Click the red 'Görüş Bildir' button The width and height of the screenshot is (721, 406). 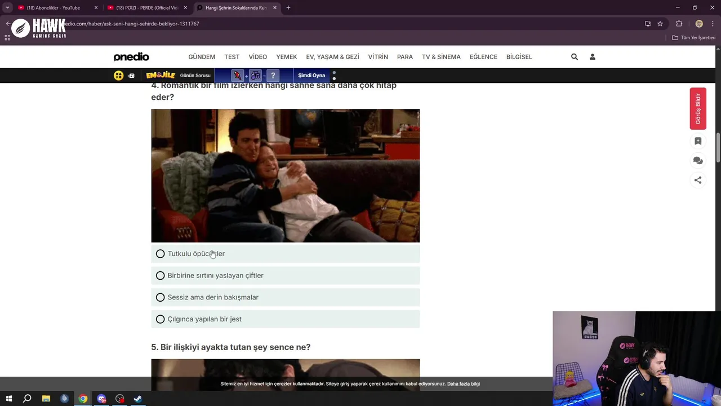coord(698,108)
